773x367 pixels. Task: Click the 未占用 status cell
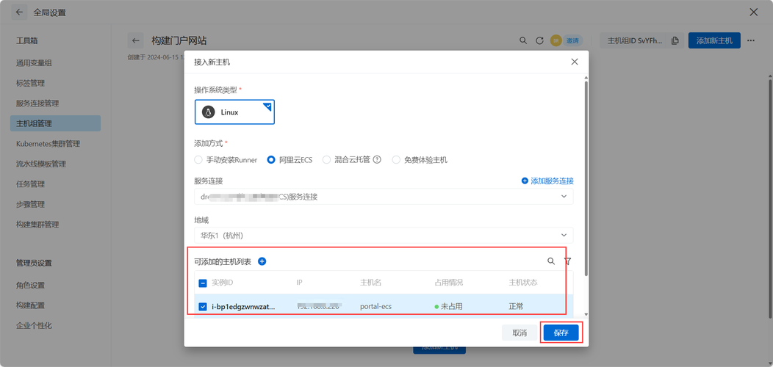(449, 306)
